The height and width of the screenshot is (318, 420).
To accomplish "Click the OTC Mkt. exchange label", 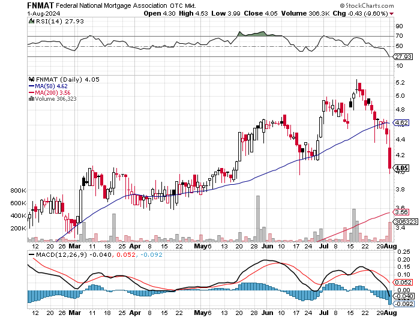I will tap(183, 5).
